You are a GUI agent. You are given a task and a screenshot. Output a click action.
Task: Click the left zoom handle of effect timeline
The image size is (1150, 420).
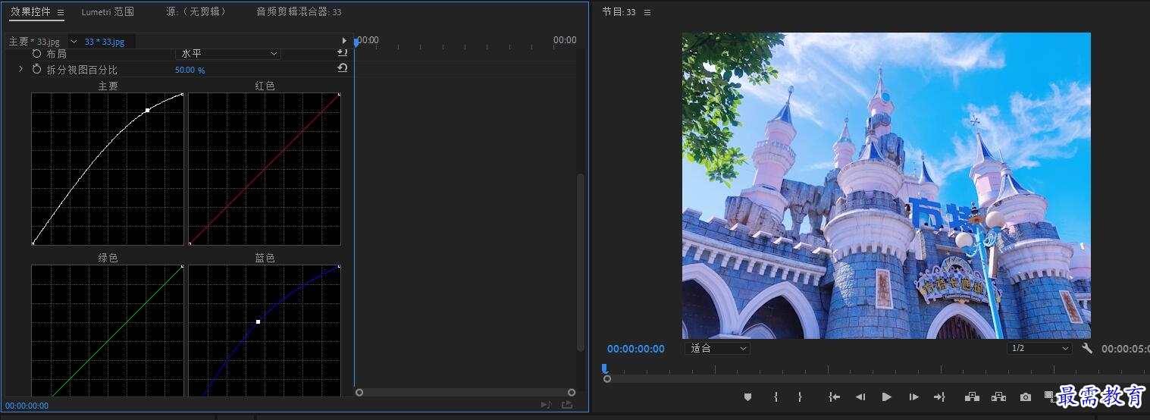pos(359,392)
